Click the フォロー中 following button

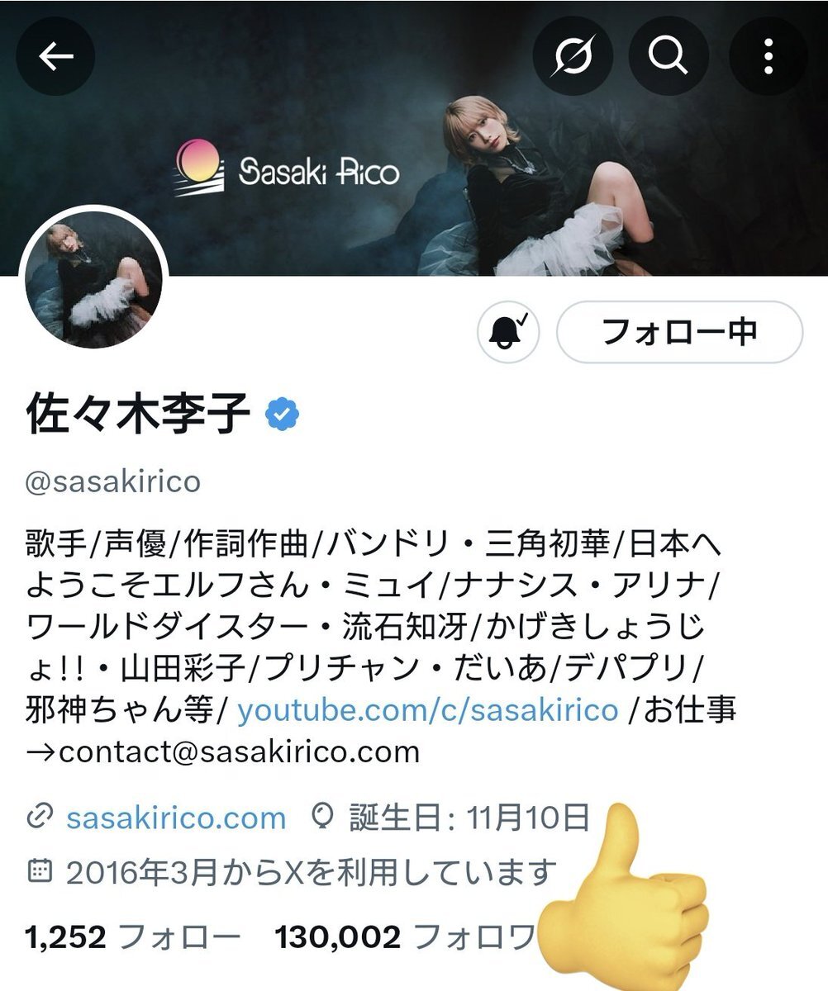[679, 332]
